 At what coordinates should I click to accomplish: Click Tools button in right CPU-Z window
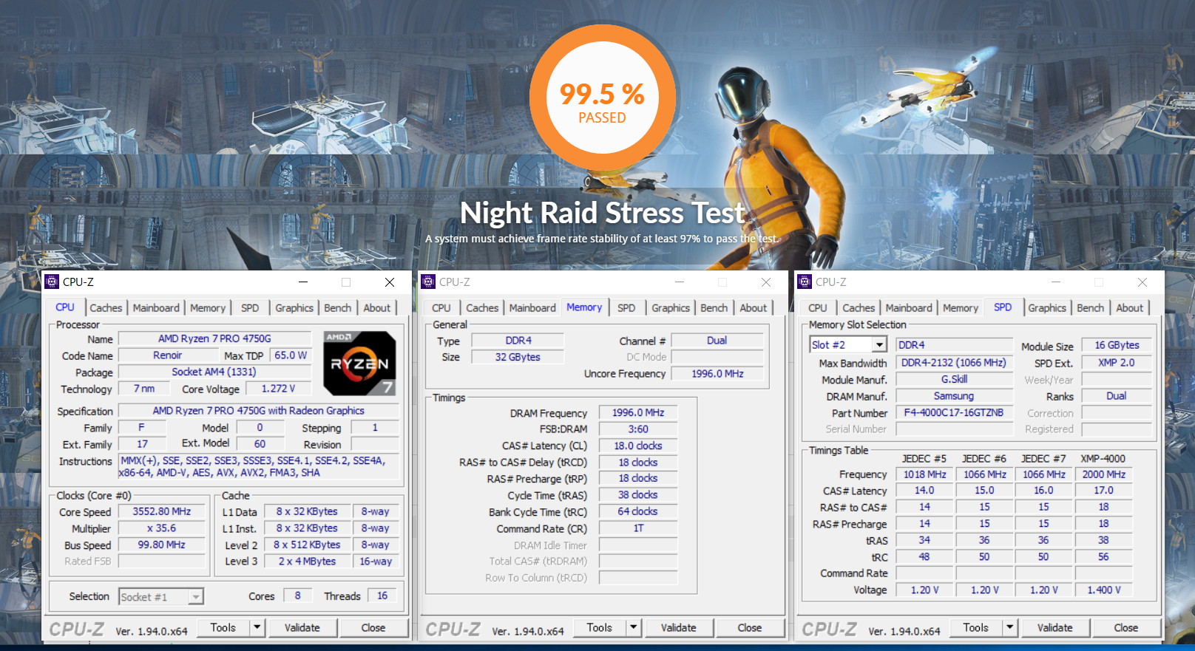(x=976, y=627)
